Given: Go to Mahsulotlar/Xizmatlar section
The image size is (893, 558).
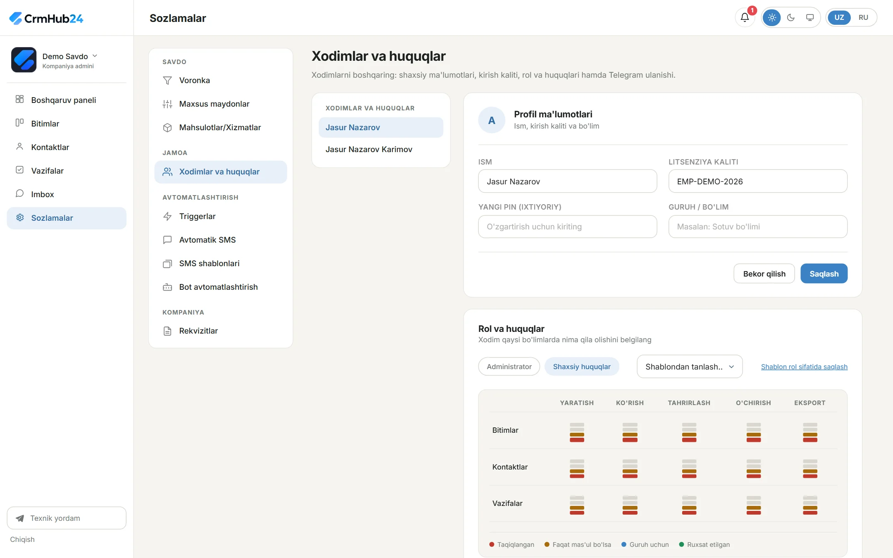Looking at the screenshot, I should (221, 127).
